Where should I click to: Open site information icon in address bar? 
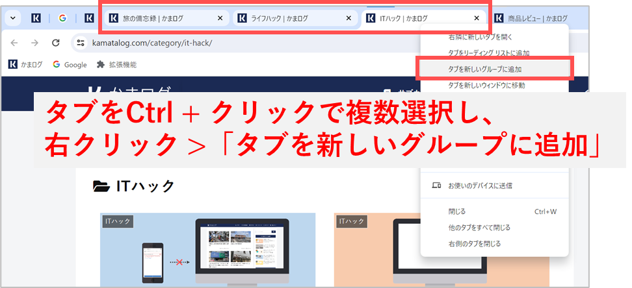[x=81, y=43]
